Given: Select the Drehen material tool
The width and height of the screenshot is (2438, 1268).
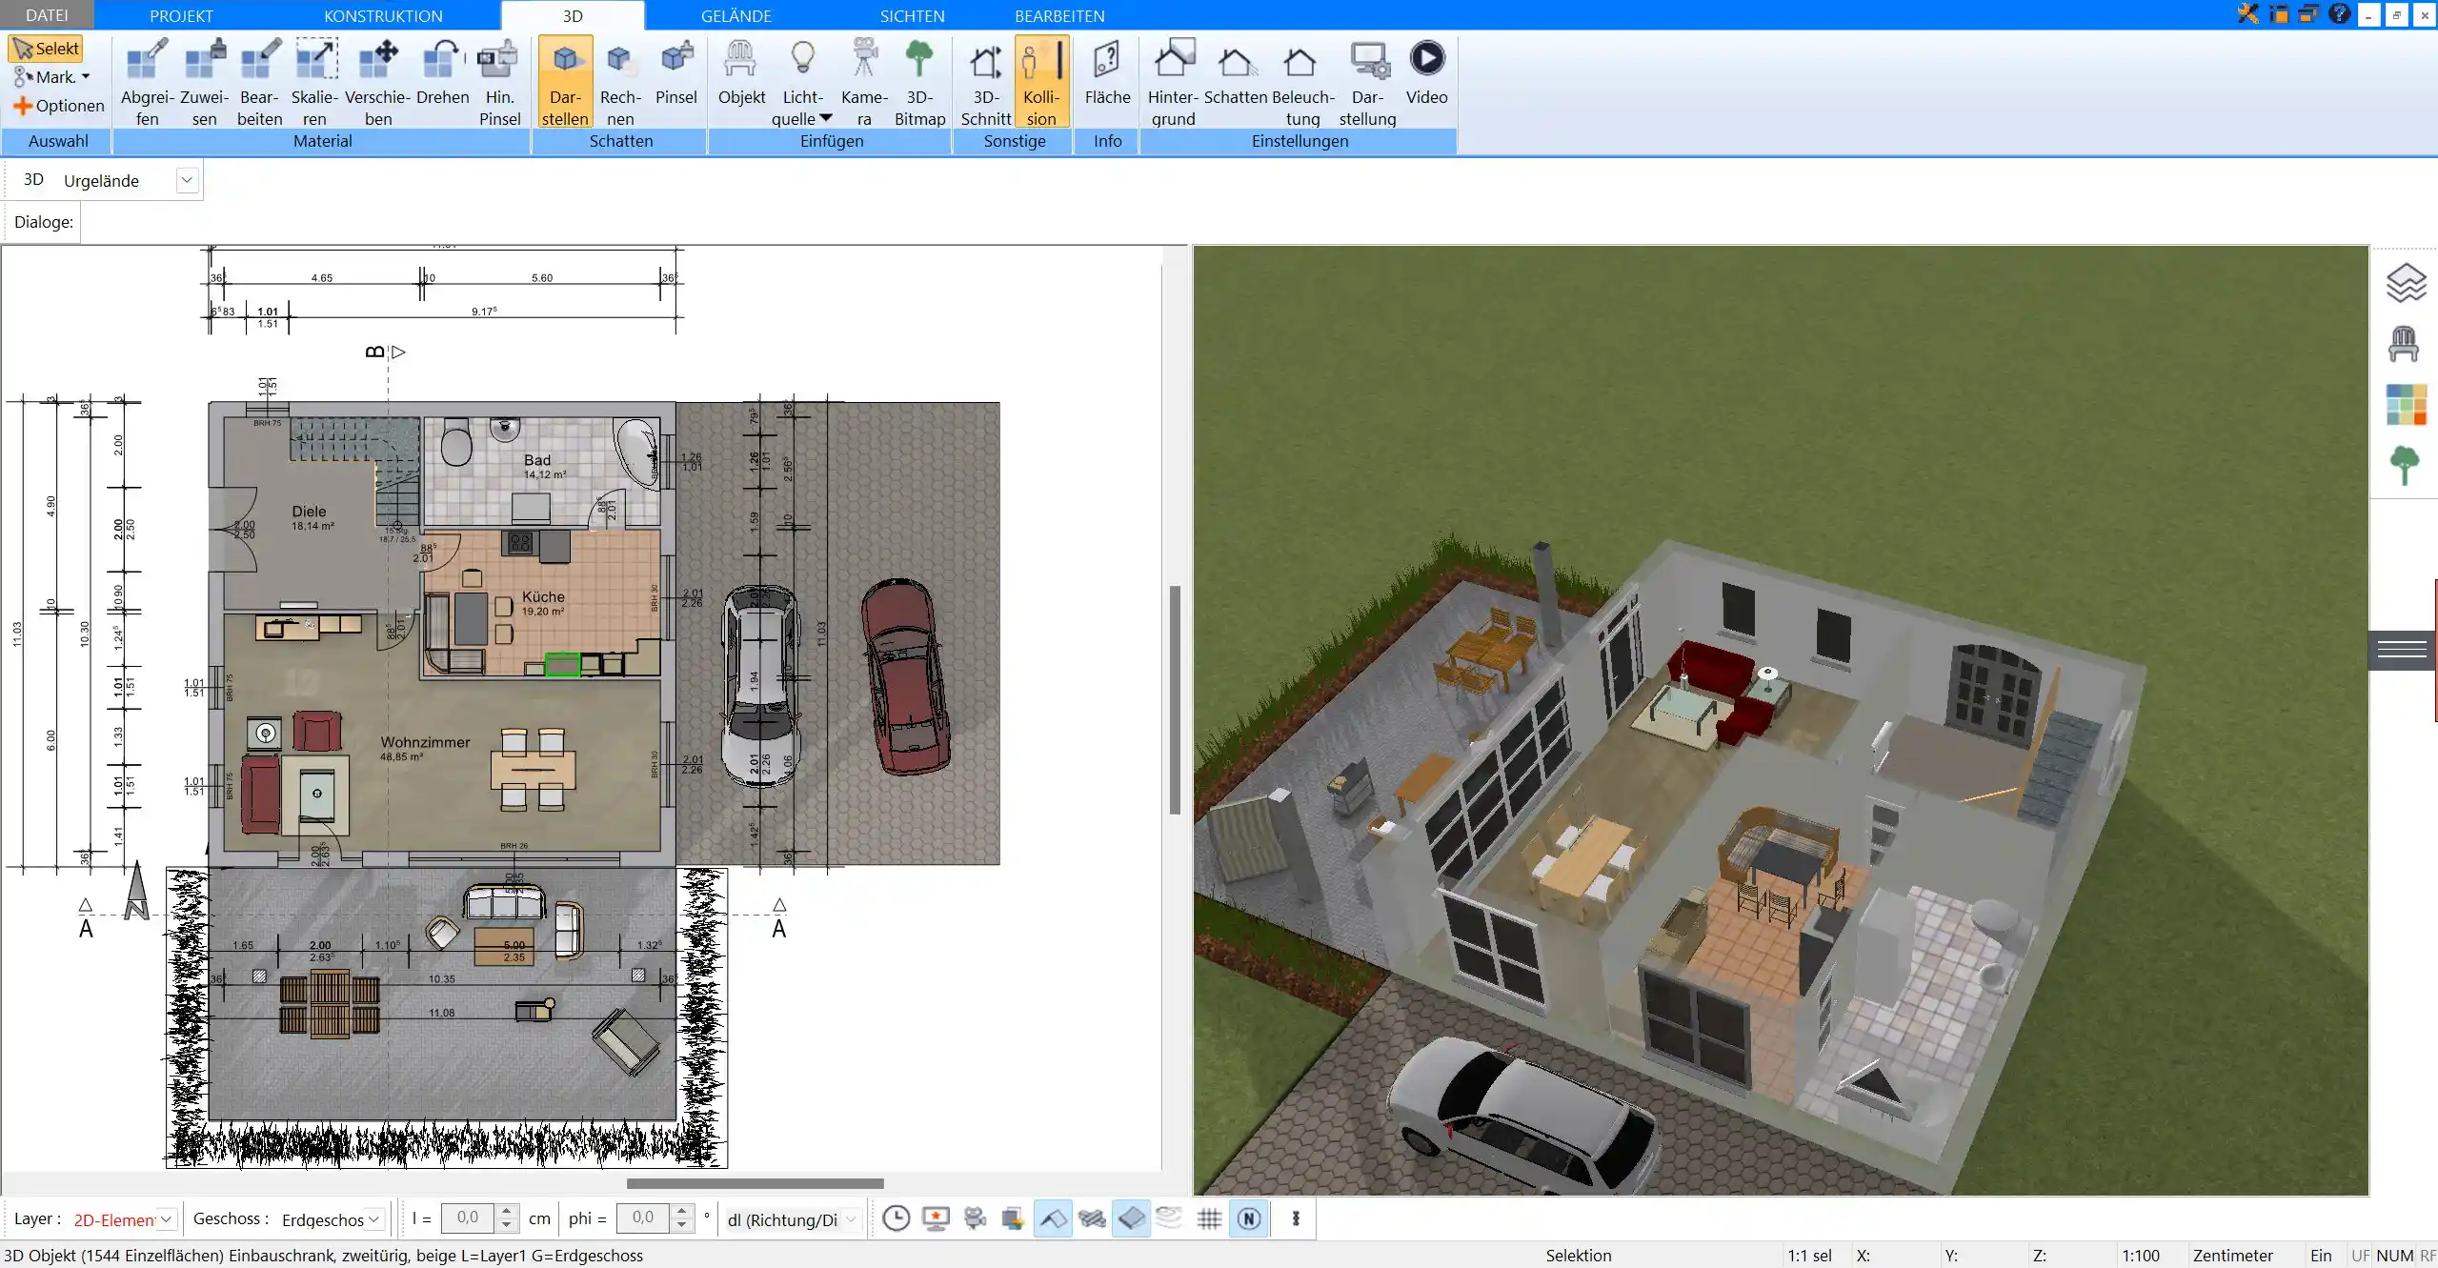Looking at the screenshot, I should [442, 73].
